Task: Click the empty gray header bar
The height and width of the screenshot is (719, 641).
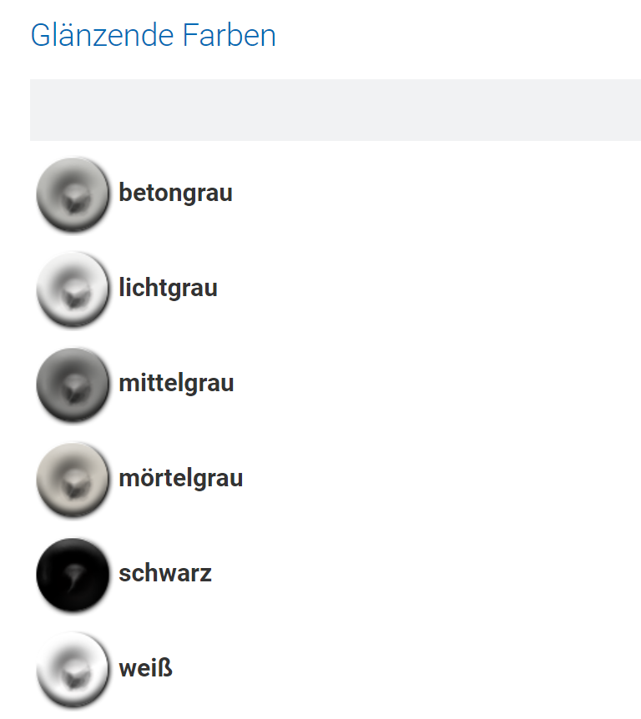Action: pyautogui.click(x=336, y=110)
